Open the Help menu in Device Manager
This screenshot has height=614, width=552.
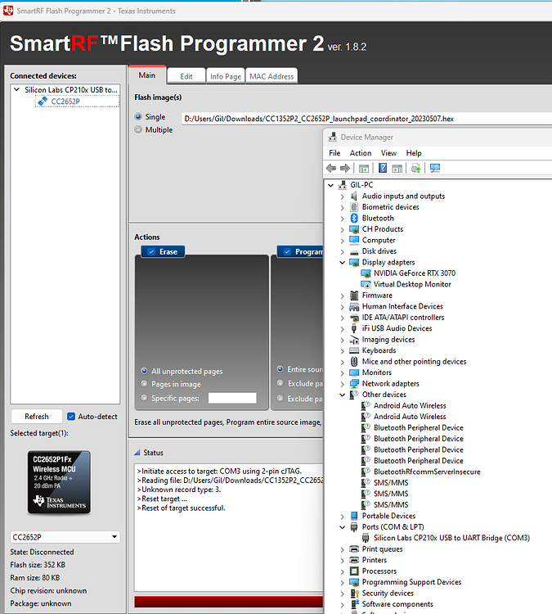414,153
